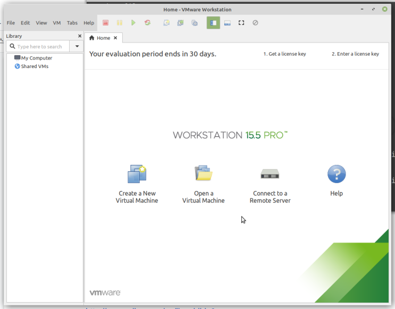Toggle the Library sidebar view button
Screen dimensions: 395x309
(x=213, y=23)
